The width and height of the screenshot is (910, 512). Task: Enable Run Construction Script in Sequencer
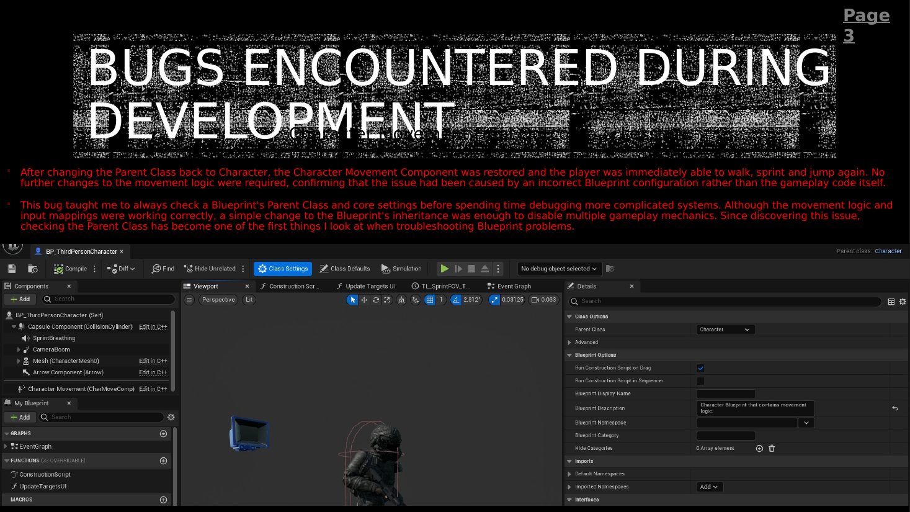coord(700,381)
